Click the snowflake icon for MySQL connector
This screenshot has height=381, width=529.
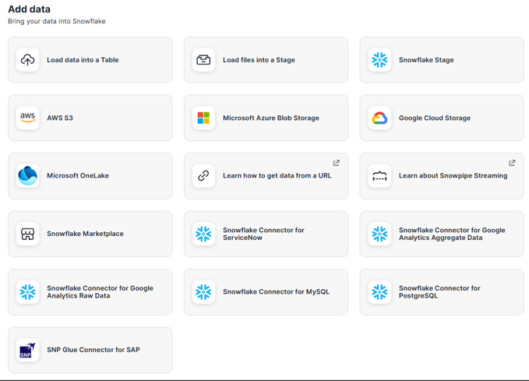click(x=203, y=292)
